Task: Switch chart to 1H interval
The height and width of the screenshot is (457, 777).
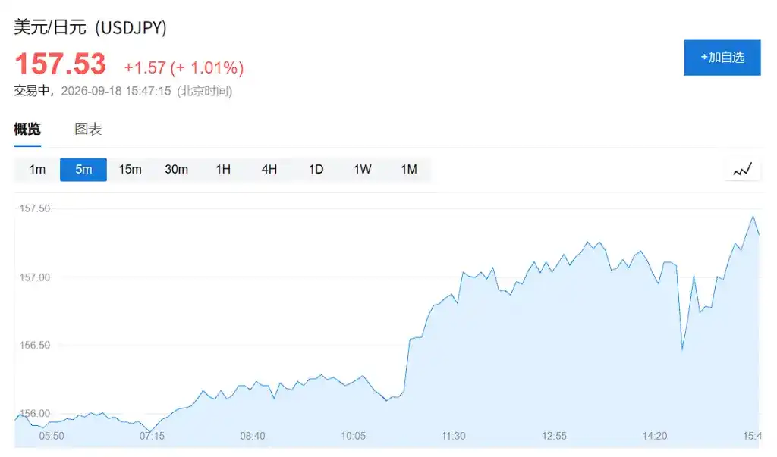Action: [x=223, y=169]
